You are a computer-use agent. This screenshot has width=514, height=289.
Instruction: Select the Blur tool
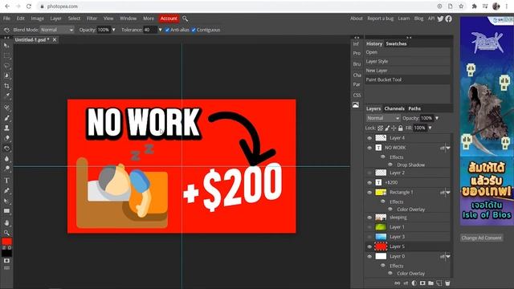pyautogui.click(x=6, y=158)
